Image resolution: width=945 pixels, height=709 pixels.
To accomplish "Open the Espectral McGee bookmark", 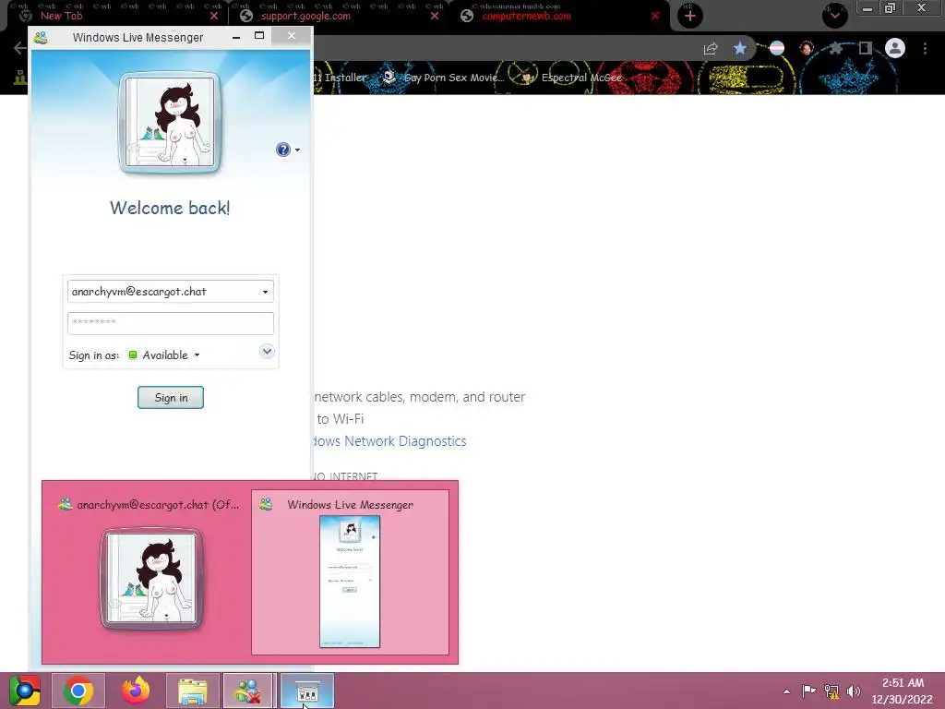I will pos(572,78).
